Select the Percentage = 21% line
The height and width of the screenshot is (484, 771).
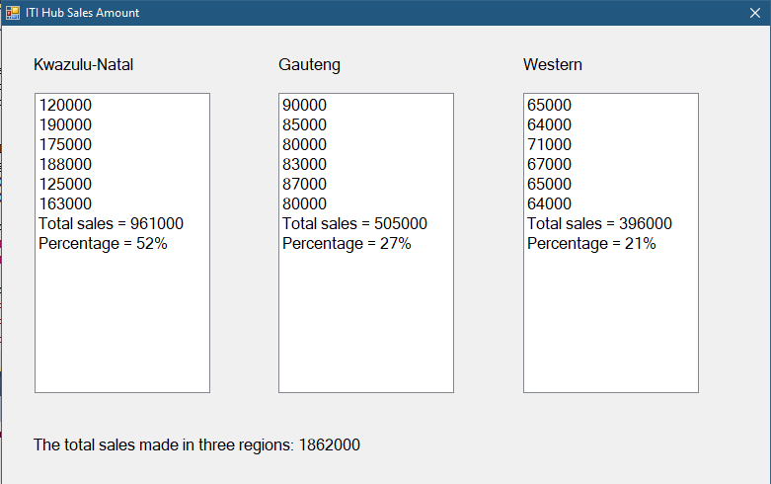point(591,244)
